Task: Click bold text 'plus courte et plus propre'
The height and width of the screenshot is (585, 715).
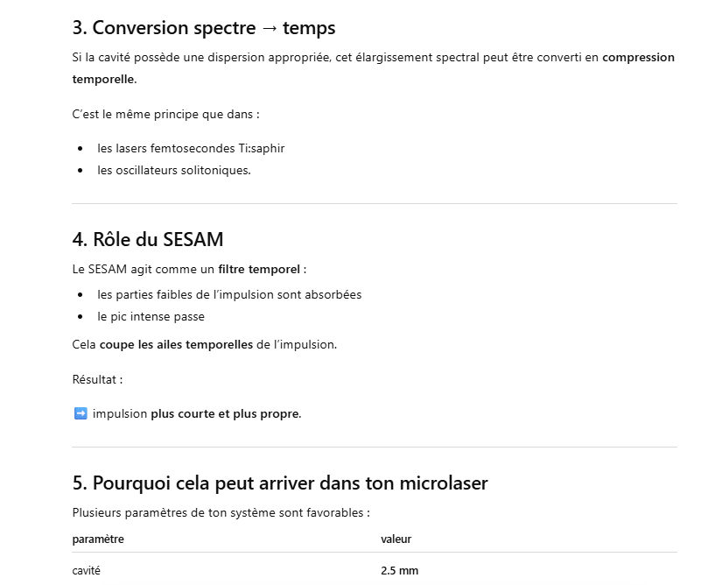Action: click(225, 413)
